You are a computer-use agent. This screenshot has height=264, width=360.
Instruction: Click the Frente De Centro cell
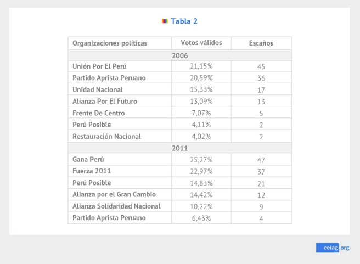coord(99,113)
